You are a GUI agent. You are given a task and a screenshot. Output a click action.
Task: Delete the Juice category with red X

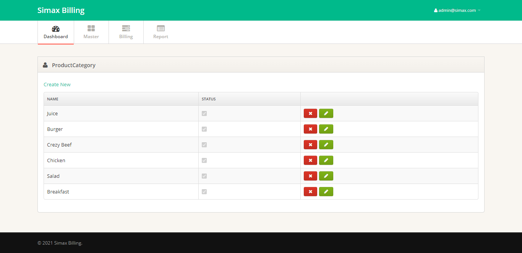point(310,113)
